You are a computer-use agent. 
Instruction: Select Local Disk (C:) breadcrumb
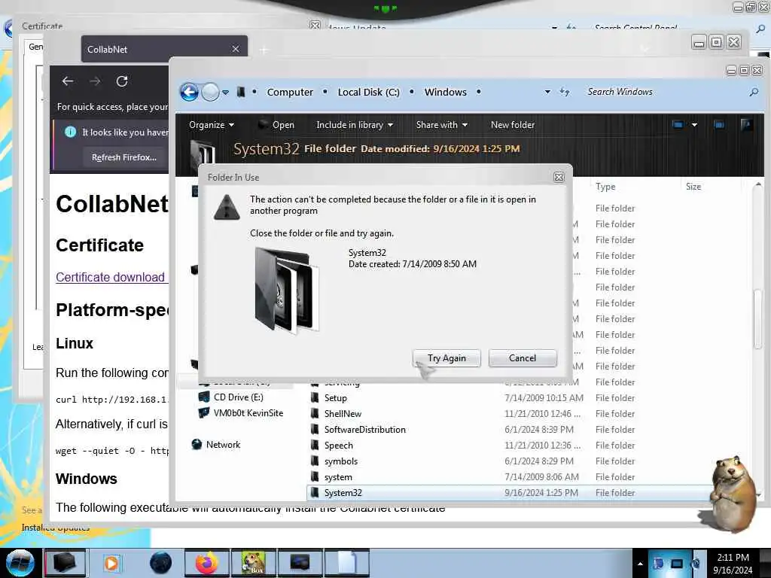pos(368,92)
